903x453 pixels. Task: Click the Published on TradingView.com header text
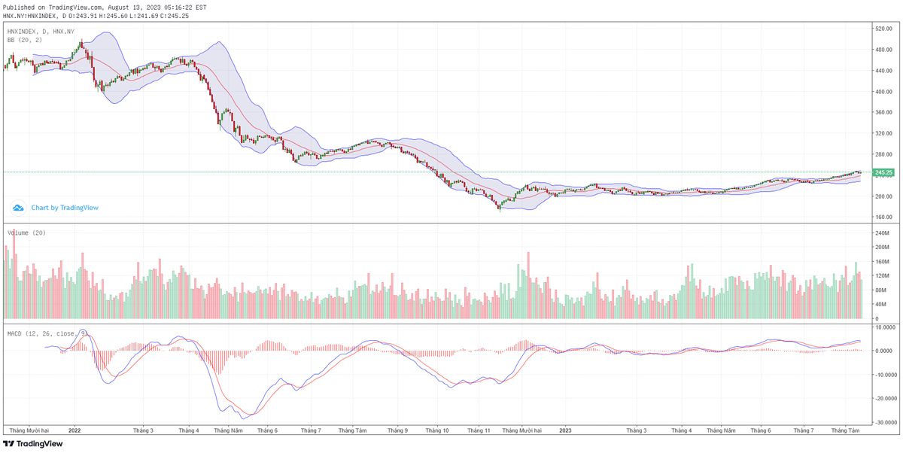(105, 7)
